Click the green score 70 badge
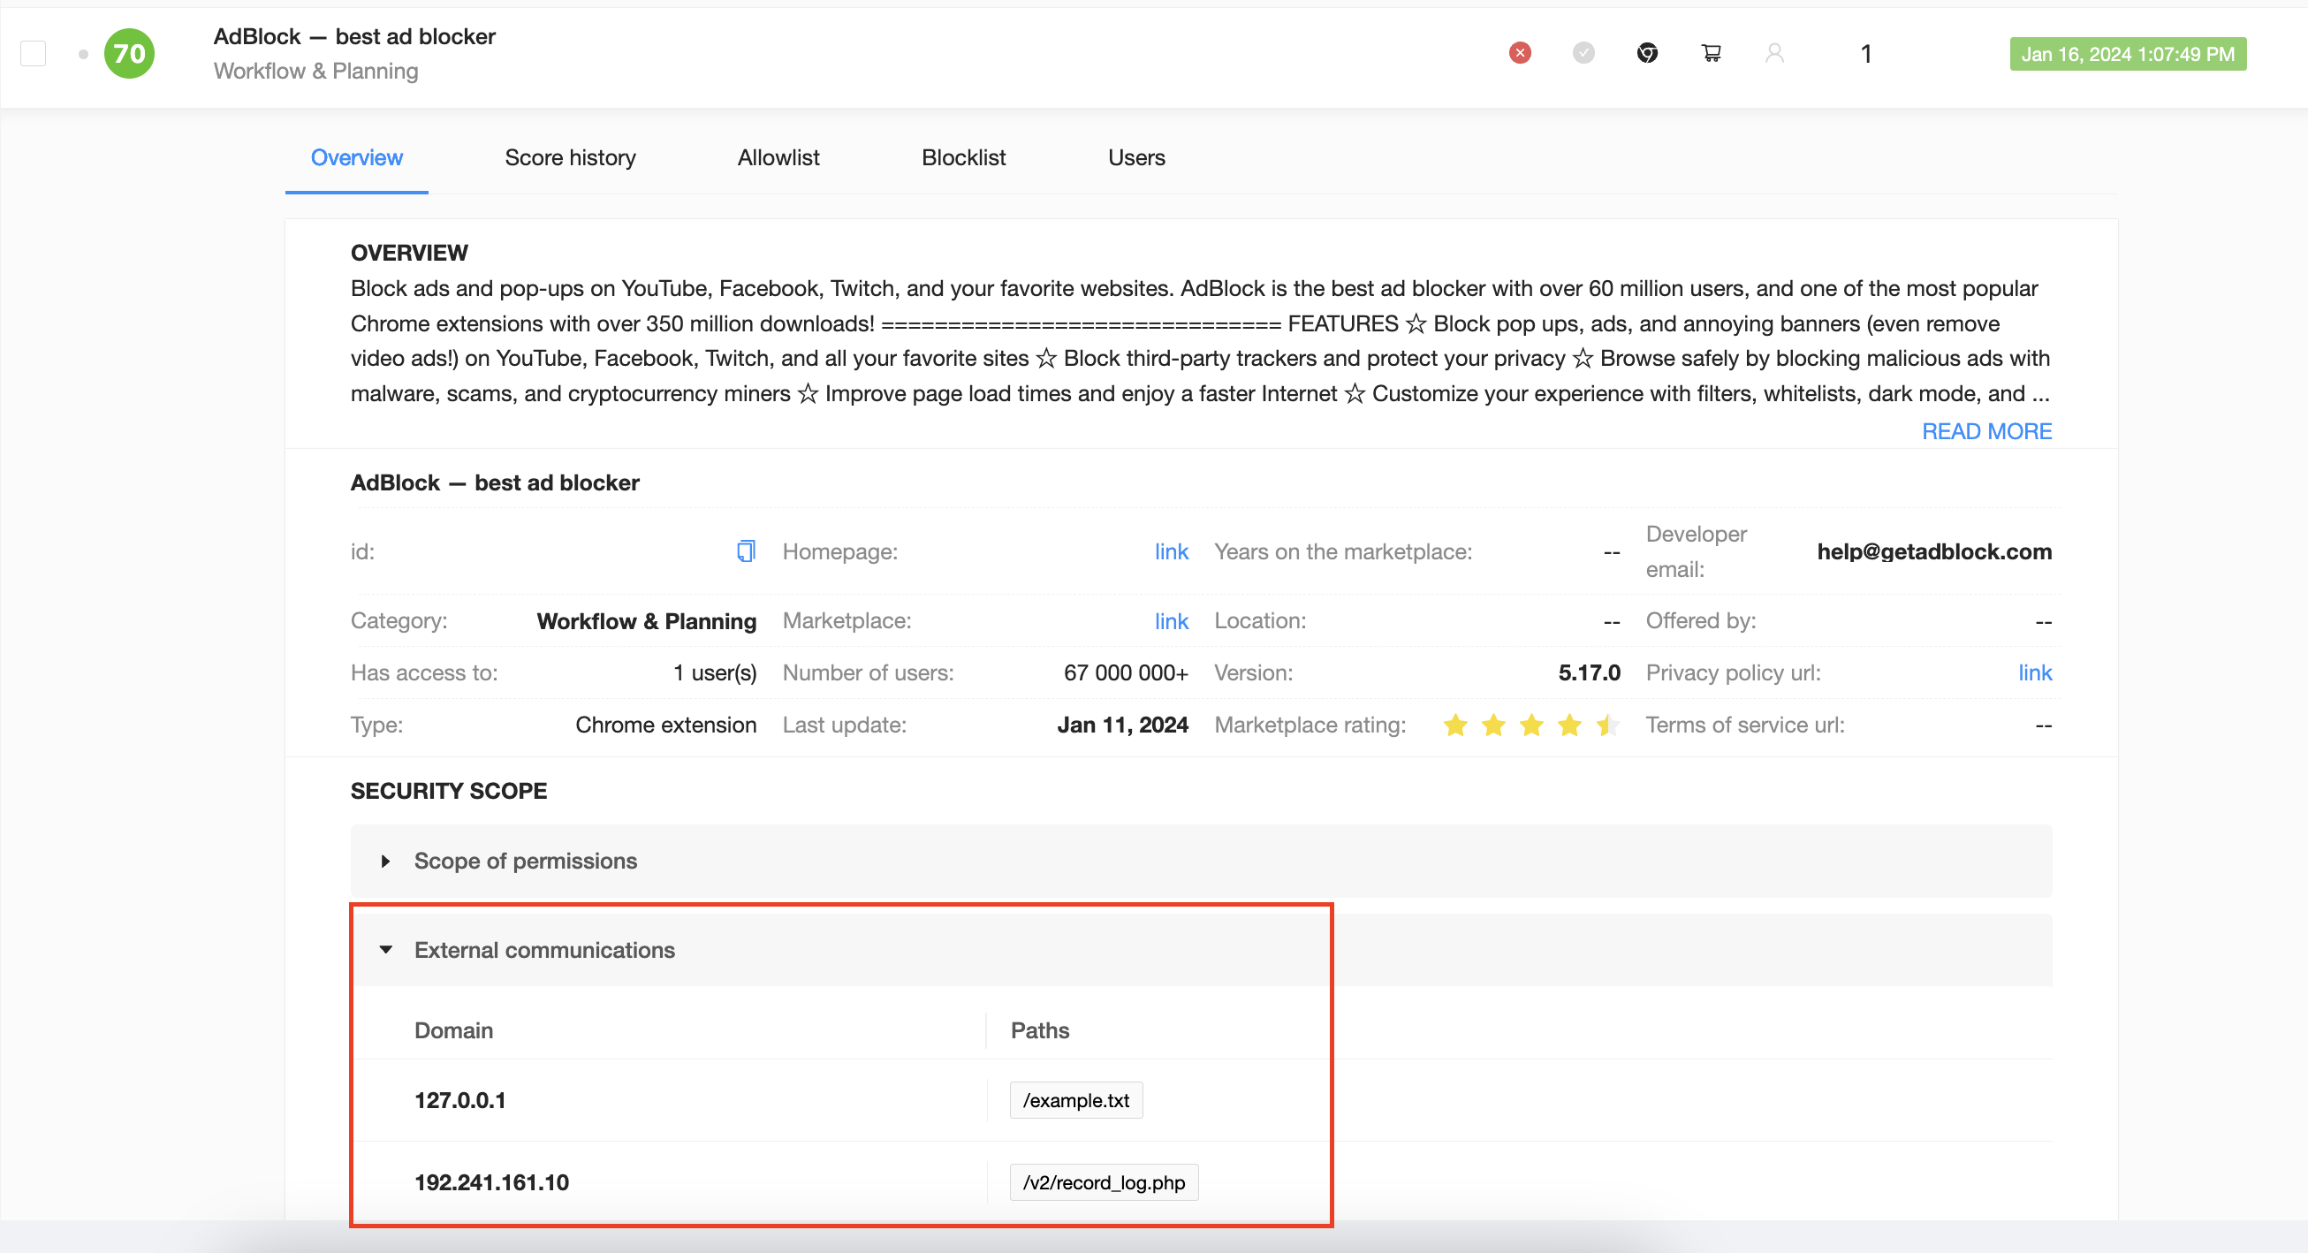The width and height of the screenshot is (2308, 1253). [129, 54]
